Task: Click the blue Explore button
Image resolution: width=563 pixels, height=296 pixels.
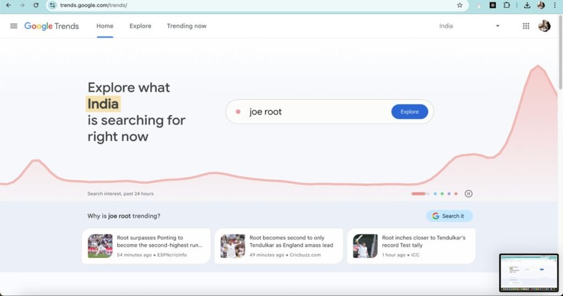Action: [409, 112]
